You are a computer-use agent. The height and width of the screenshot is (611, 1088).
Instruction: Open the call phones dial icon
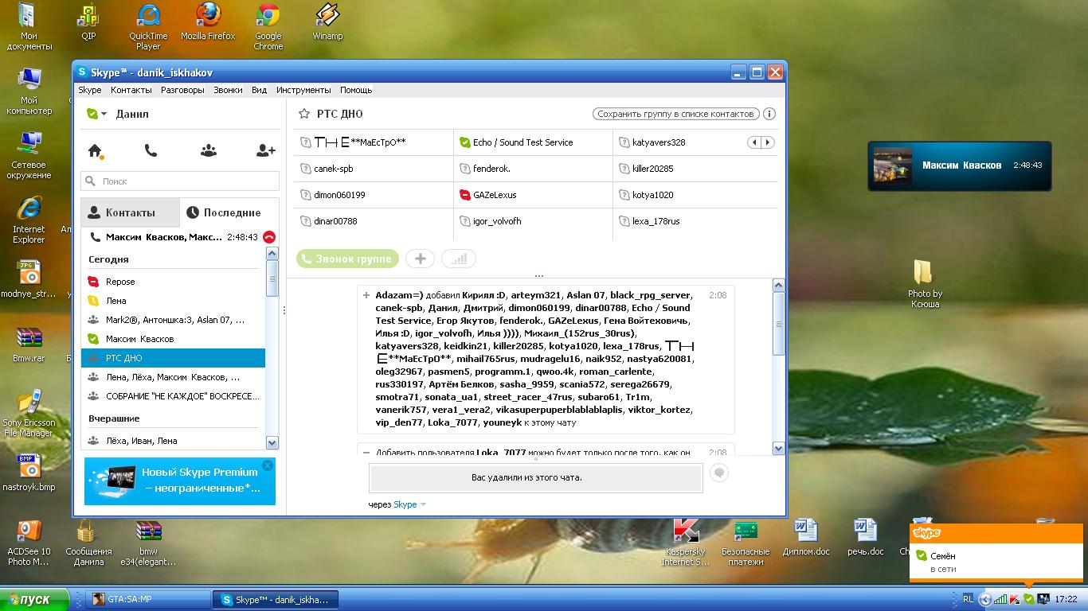[151, 150]
